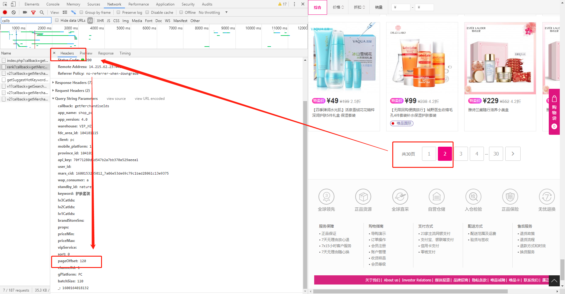The height and width of the screenshot is (294, 565).
Task: Click the 全球领先 service icon
Action: (x=326, y=197)
